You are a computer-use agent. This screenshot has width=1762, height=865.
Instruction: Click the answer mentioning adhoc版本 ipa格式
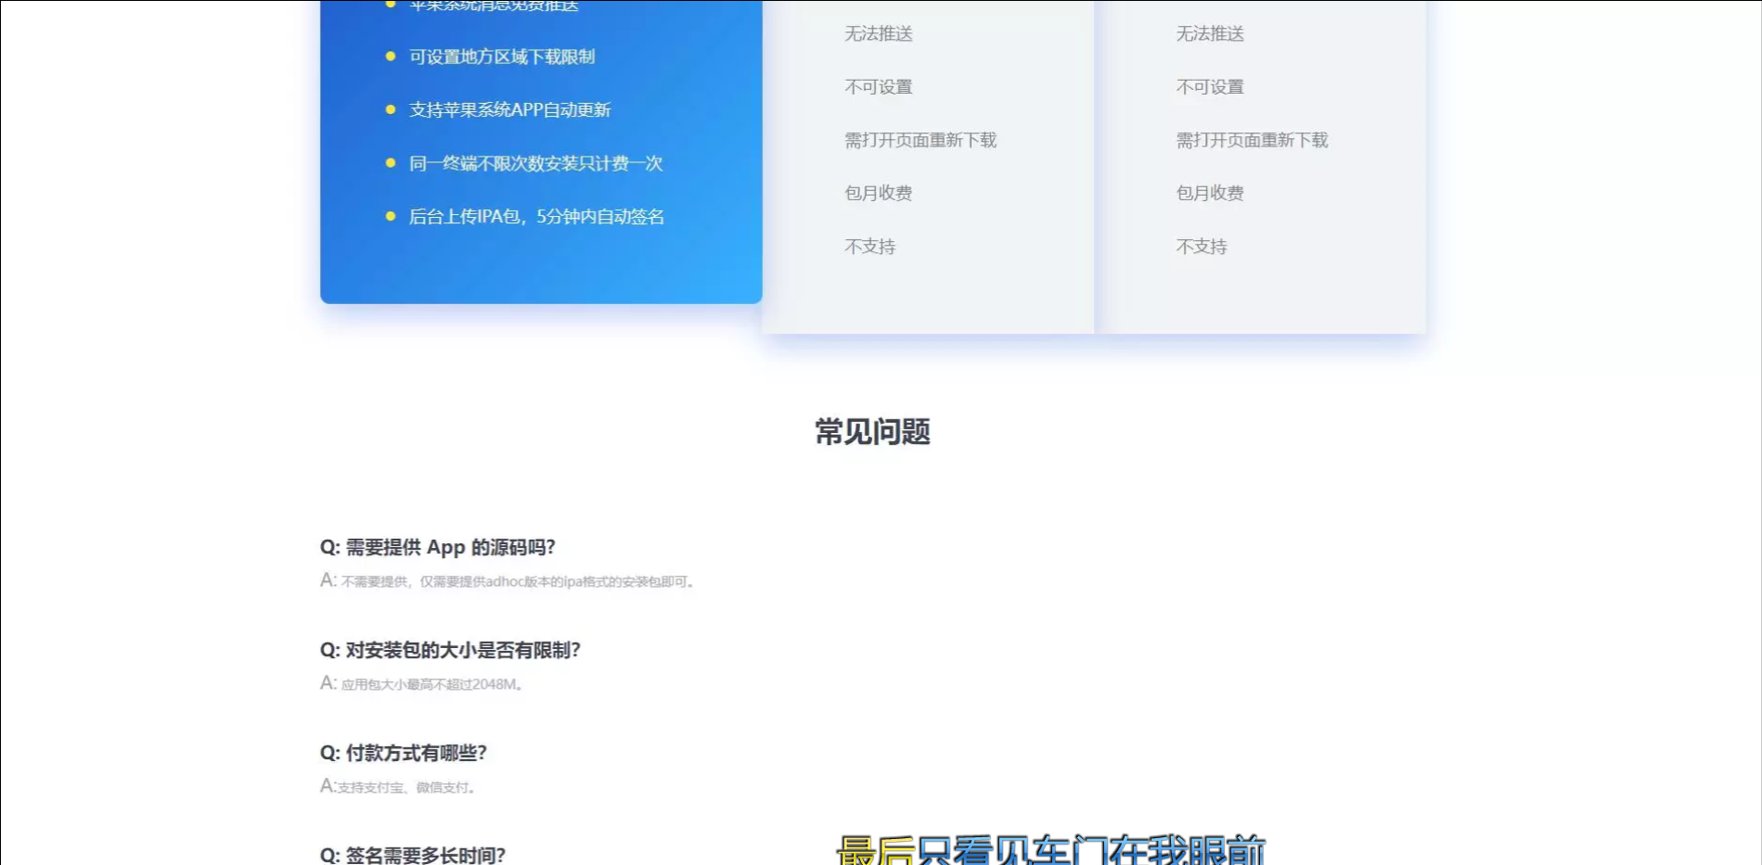coord(508,581)
